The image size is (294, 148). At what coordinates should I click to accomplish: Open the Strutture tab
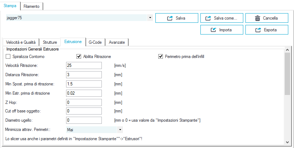[x=50, y=42]
